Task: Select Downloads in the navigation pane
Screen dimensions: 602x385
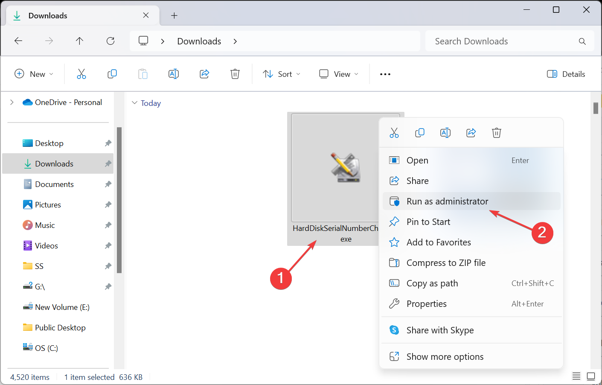Action: click(x=58, y=164)
